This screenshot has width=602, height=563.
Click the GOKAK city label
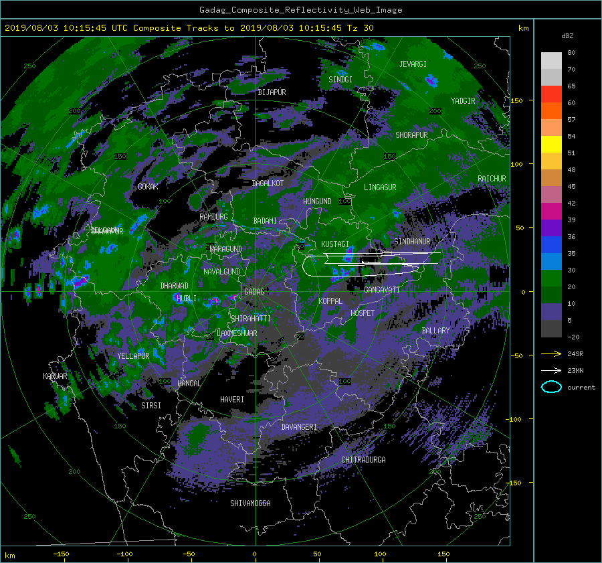coord(148,186)
